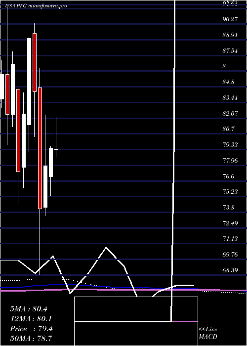Click the 'Price : 79.4' reading
The width and height of the screenshot is (247, 346).
pyautogui.click(x=31, y=329)
